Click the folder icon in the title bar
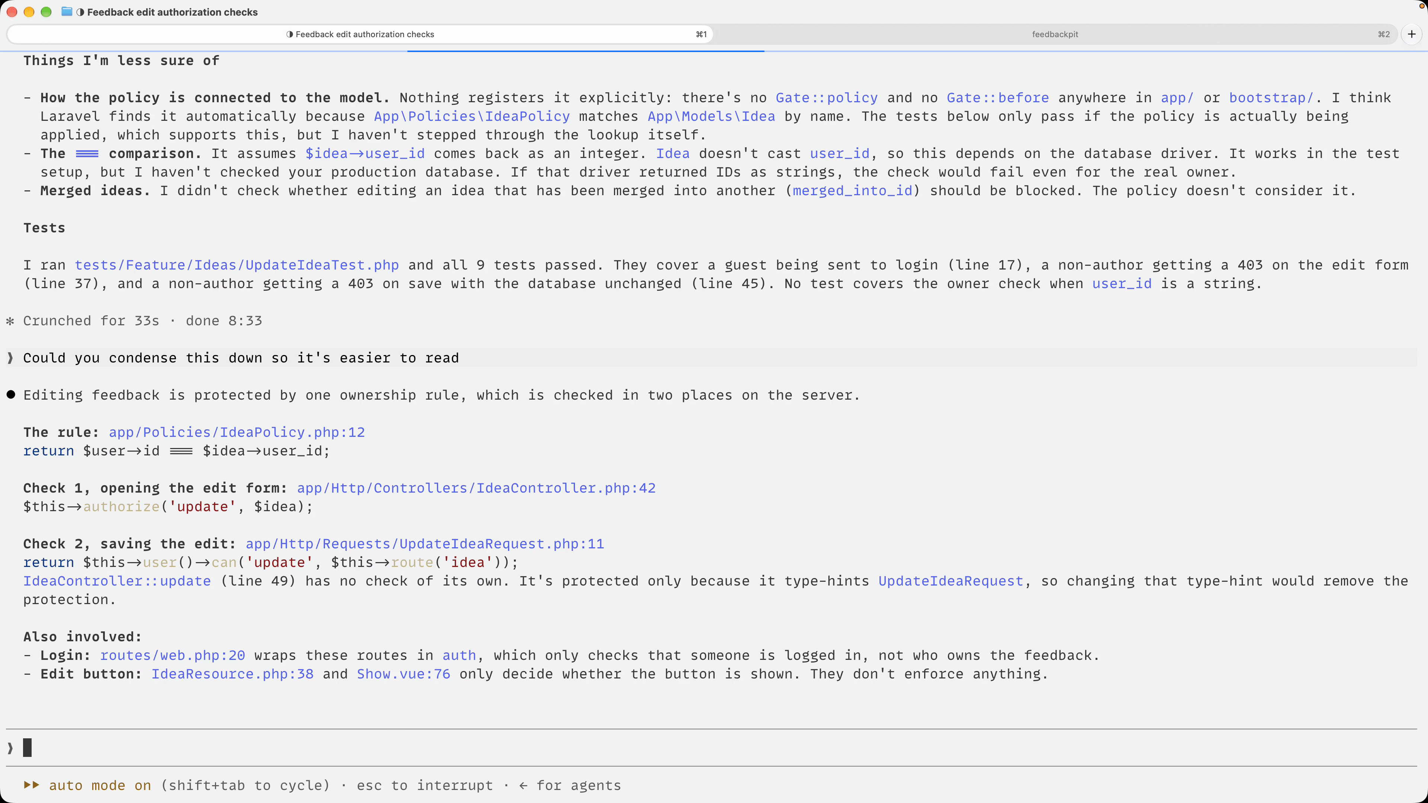The height and width of the screenshot is (803, 1428). (67, 12)
